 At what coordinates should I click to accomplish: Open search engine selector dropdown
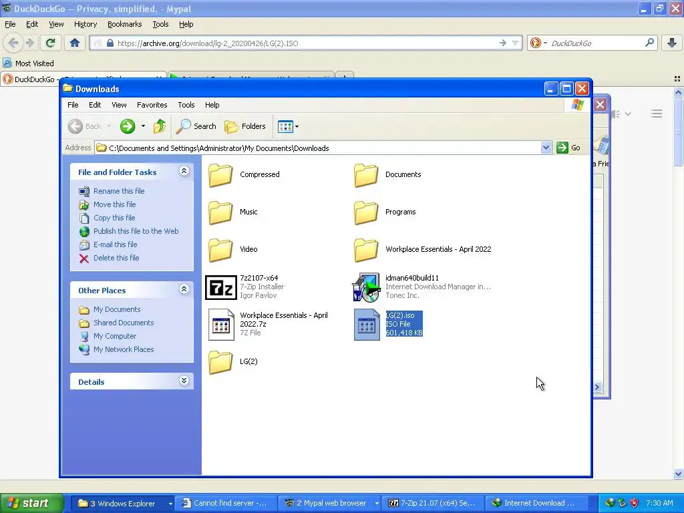pyautogui.click(x=545, y=43)
